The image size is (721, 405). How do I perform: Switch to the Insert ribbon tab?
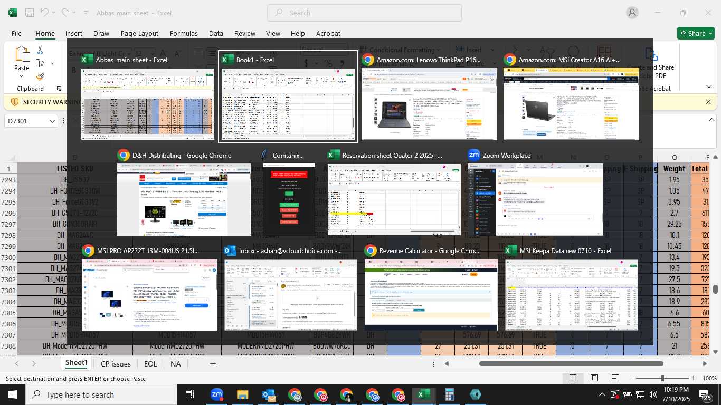[x=74, y=33]
